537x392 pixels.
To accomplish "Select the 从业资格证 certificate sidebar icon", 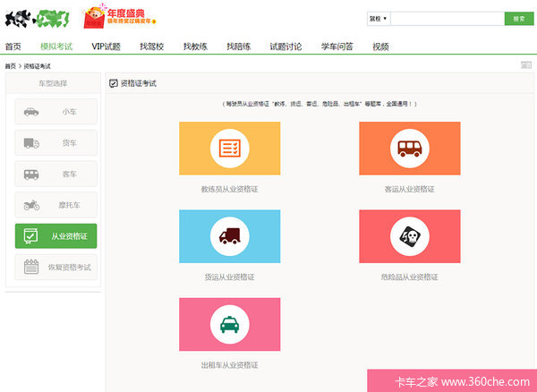I will pos(30,236).
